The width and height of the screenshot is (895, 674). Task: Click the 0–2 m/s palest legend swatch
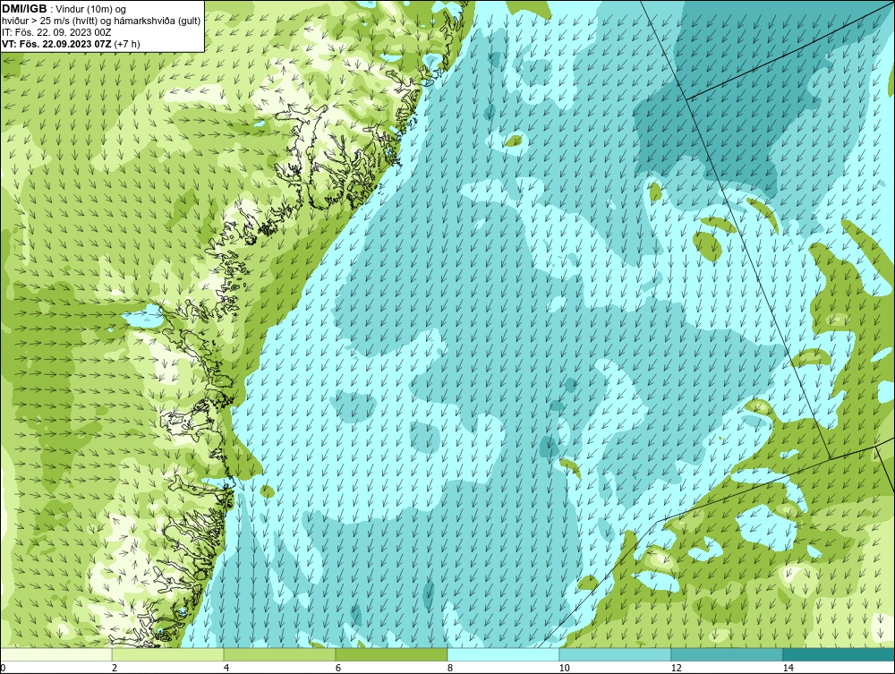click(55, 654)
